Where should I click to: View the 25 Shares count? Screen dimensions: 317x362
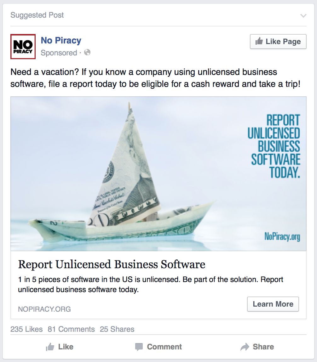pyautogui.click(x=117, y=329)
